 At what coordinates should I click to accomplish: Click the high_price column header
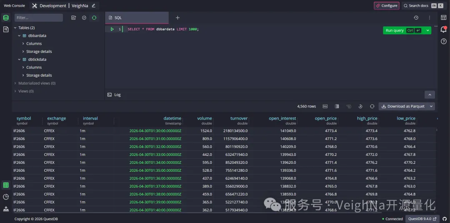point(367,118)
